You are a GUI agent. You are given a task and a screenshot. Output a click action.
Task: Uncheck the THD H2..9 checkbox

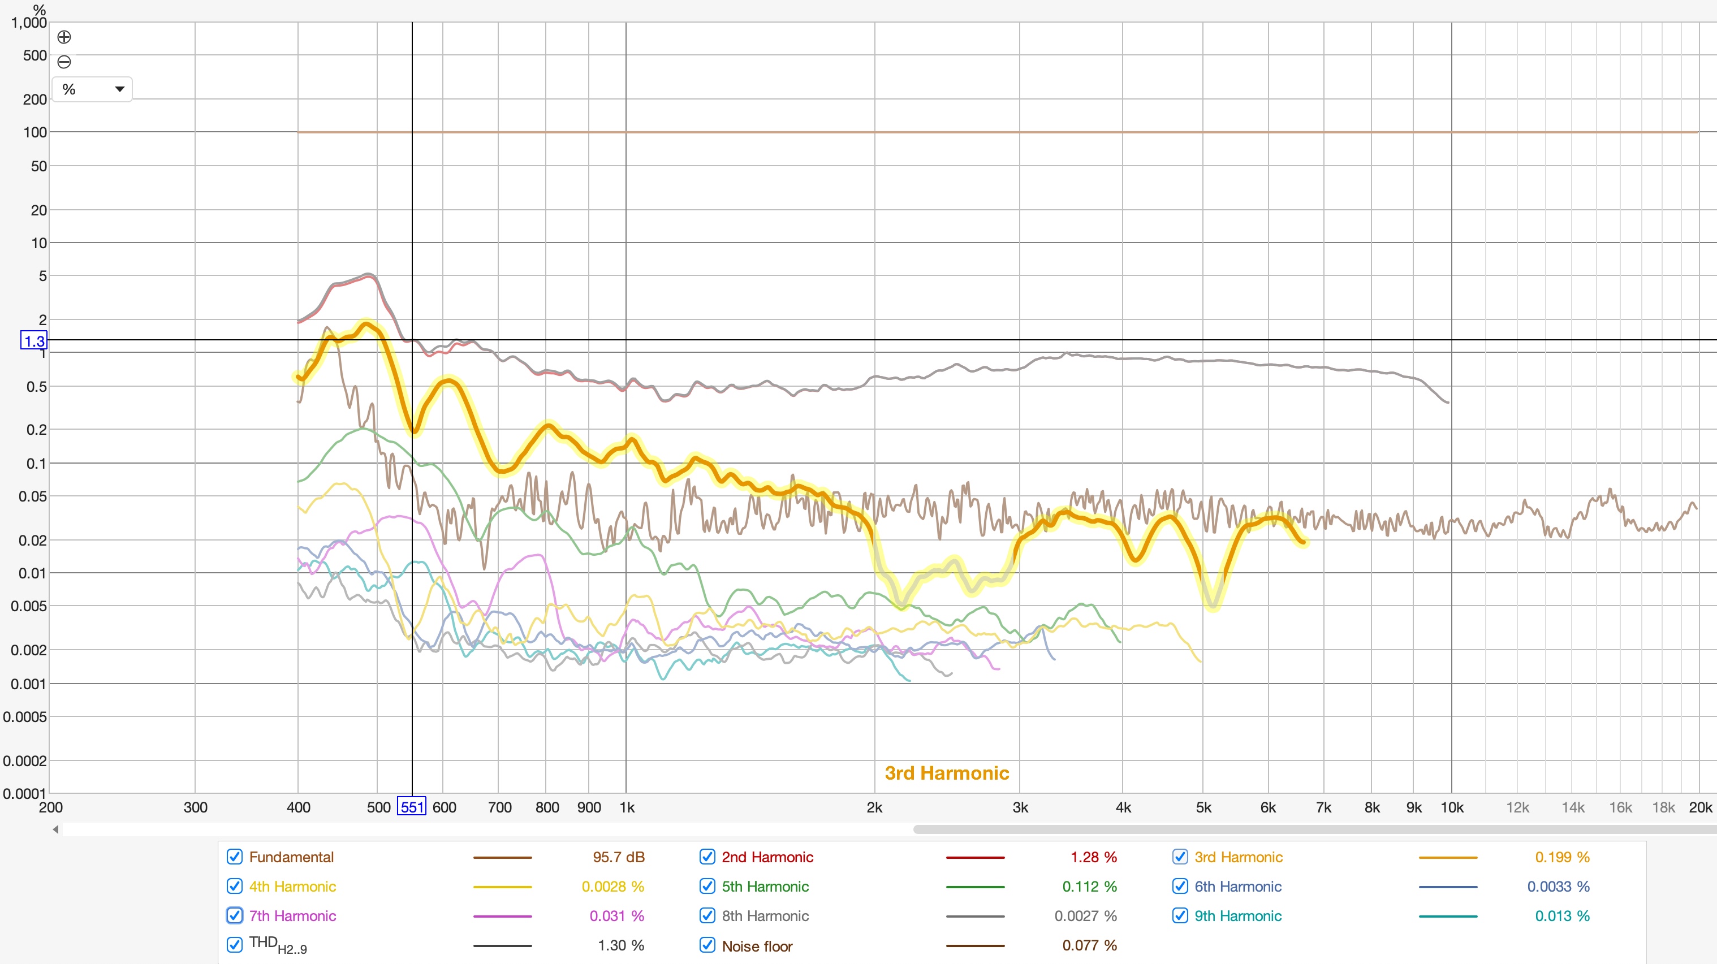tap(234, 945)
